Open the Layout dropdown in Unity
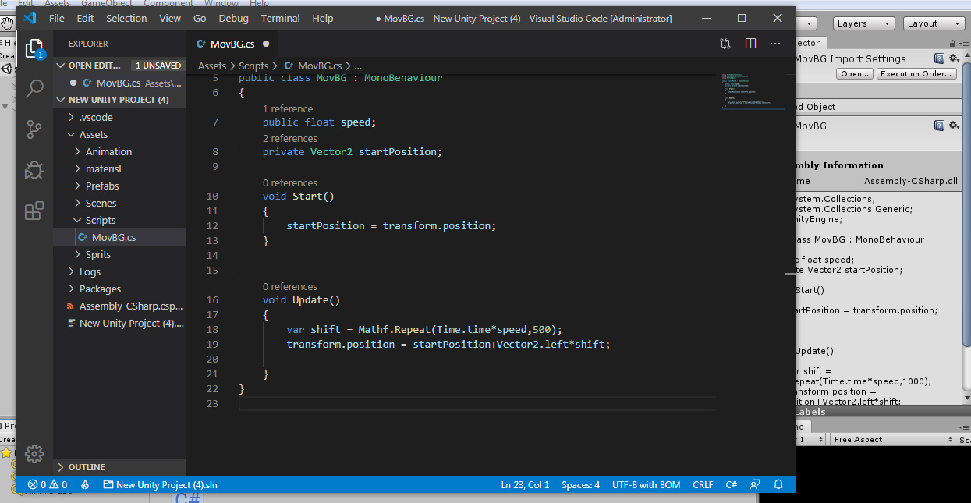Screen dimensions: 971x503 click(934, 23)
